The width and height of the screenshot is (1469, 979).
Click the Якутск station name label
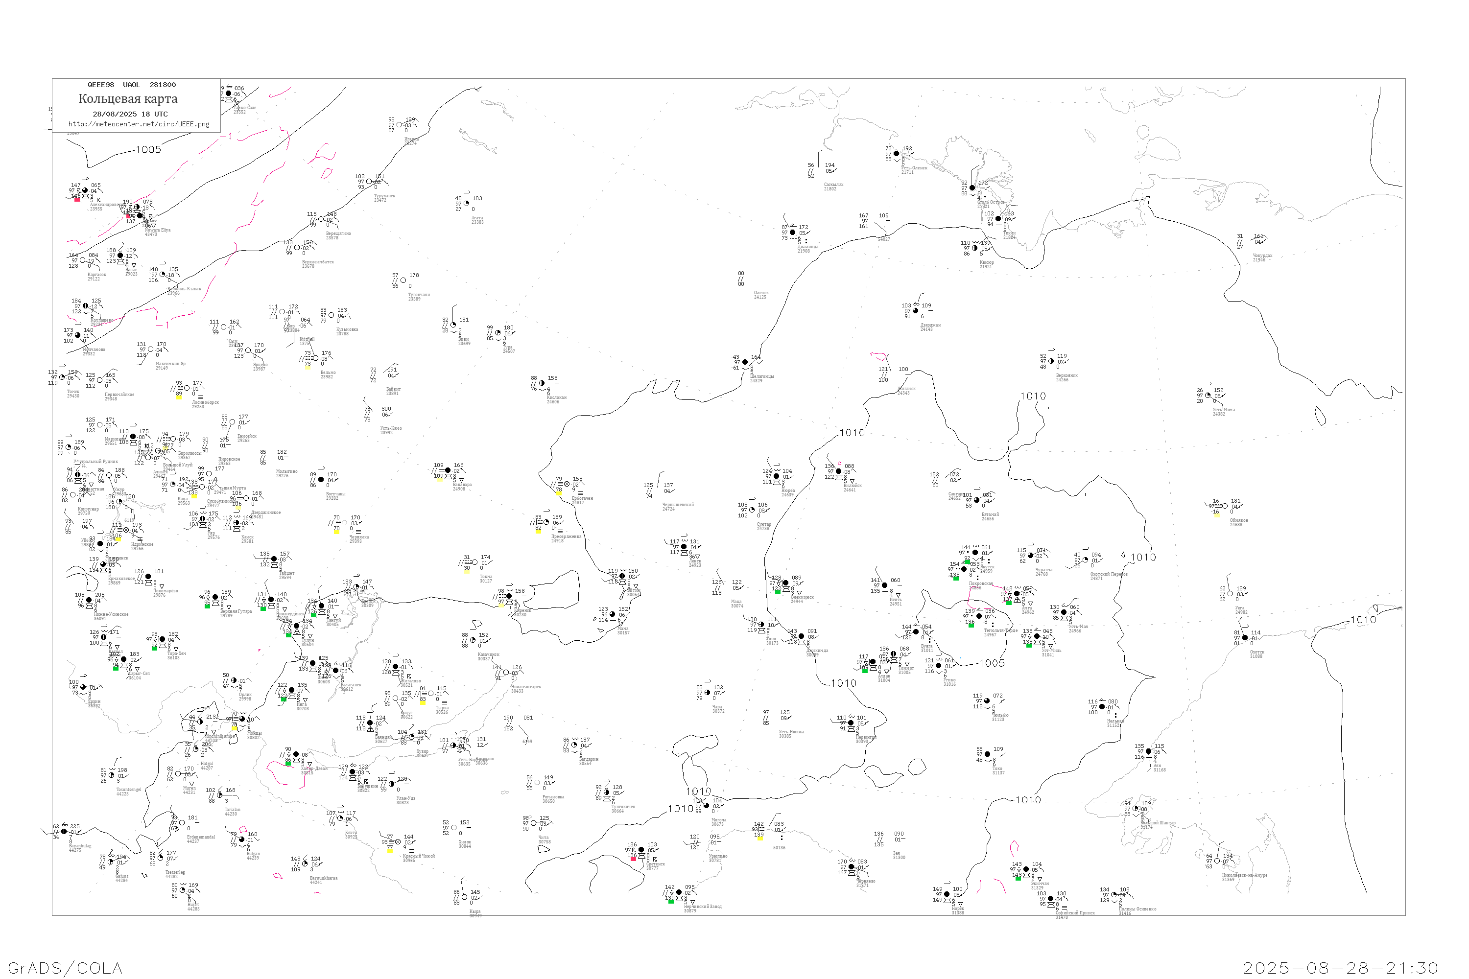[x=987, y=567]
